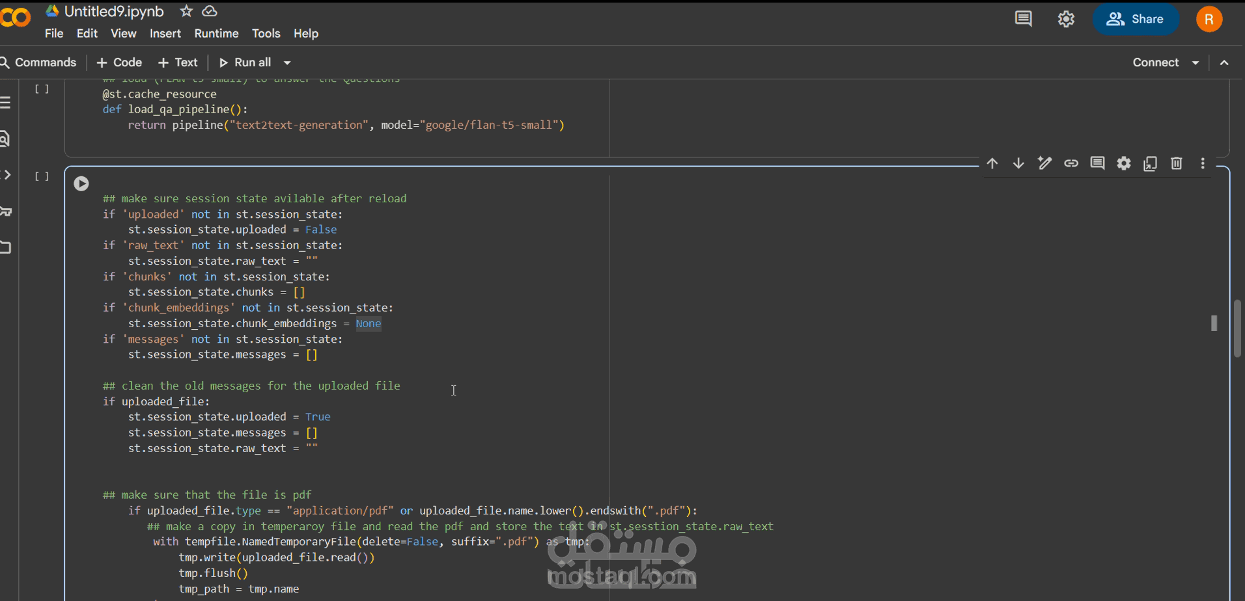Click 'chunk_embeddings' string in code

tap(178, 308)
